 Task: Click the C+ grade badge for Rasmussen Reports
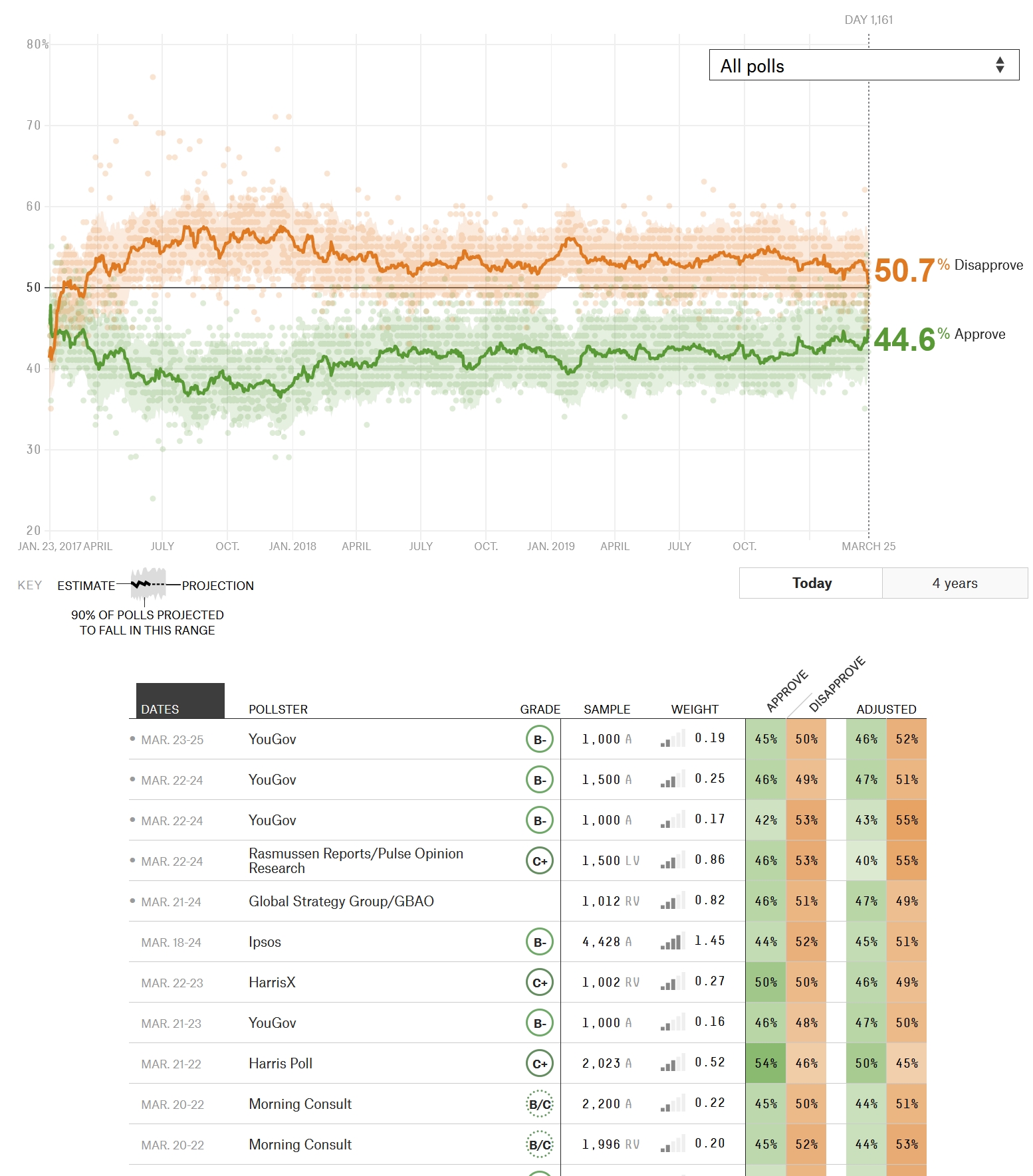coord(539,861)
